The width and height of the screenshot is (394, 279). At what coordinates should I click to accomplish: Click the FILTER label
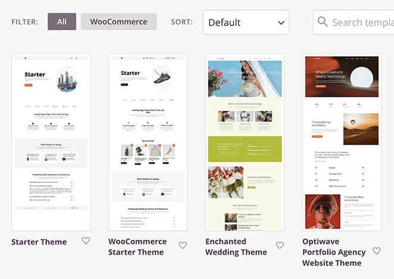[25, 23]
